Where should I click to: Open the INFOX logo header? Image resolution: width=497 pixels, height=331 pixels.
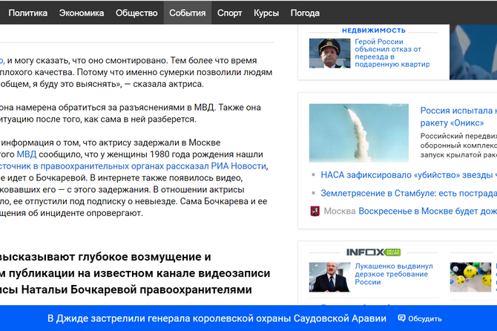(374, 252)
